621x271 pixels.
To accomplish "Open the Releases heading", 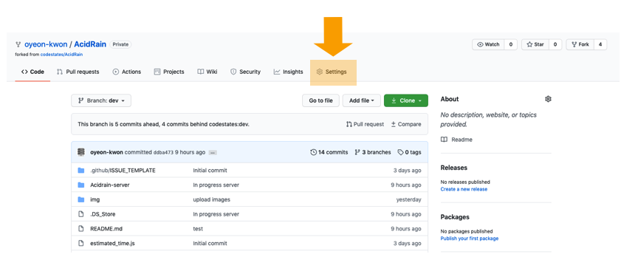I will point(454,168).
